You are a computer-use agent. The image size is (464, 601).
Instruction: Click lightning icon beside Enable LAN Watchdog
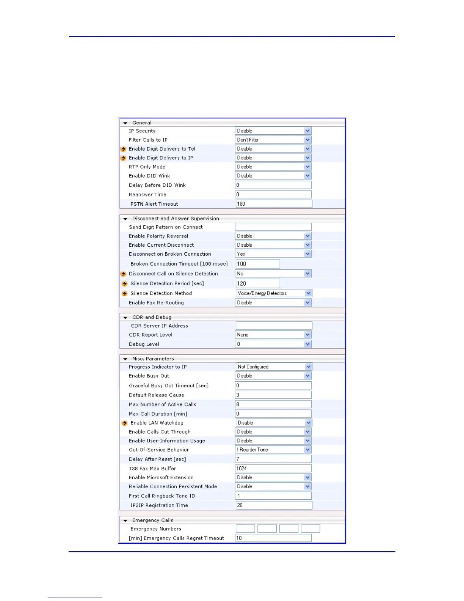(x=124, y=423)
